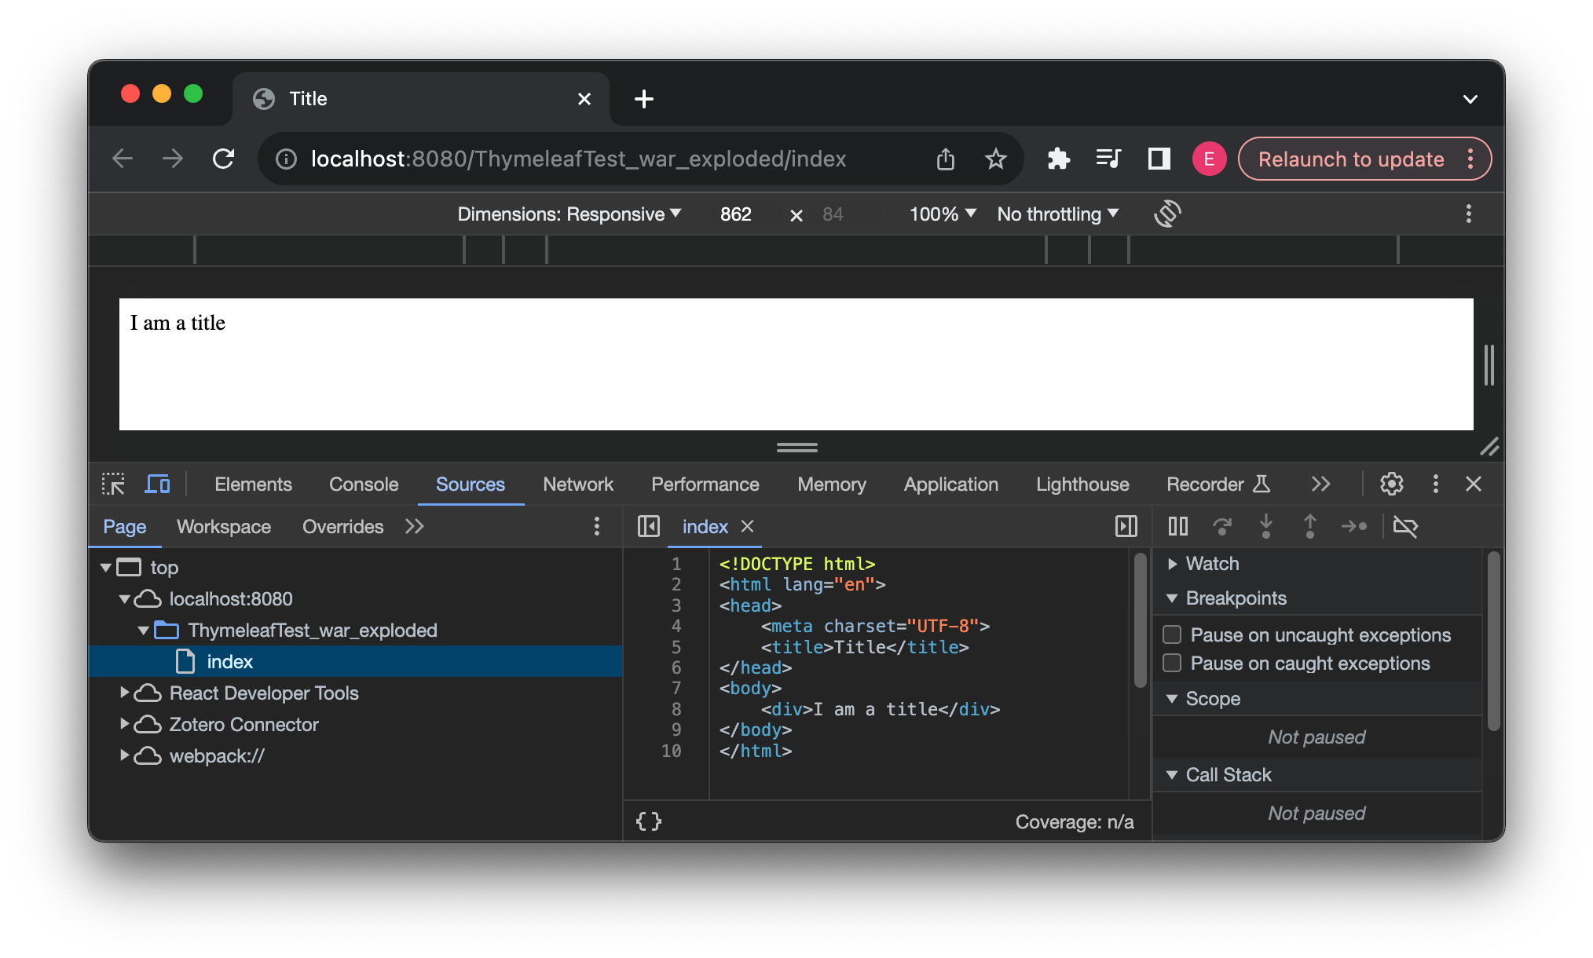Switch to the Network tab
The image size is (1593, 958).
pyautogui.click(x=578, y=484)
